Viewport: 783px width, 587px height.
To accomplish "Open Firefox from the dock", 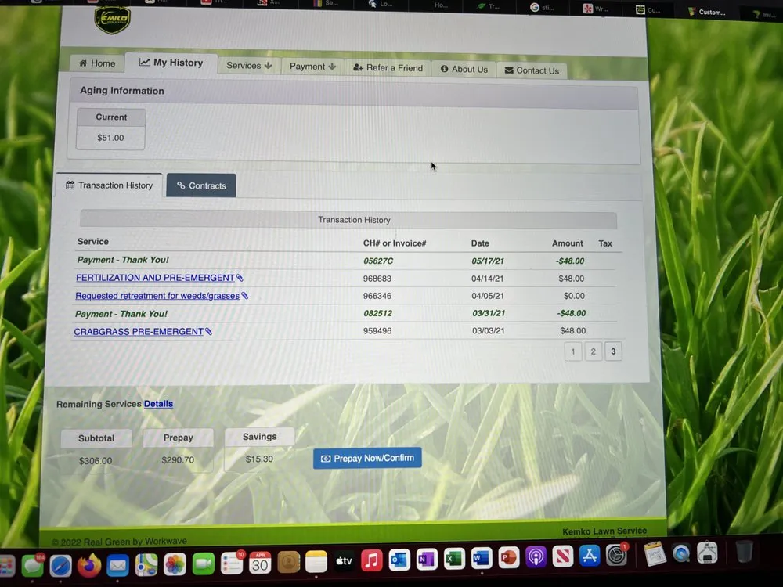I will click(x=89, y=564).
